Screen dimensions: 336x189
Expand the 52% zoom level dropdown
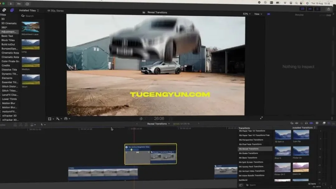(x=247, y=14)
